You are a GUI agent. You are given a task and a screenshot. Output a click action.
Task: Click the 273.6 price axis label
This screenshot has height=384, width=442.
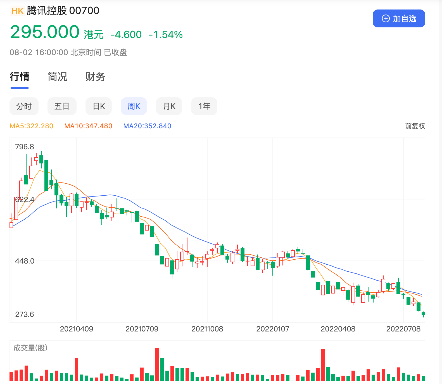(x=25, y=314)
